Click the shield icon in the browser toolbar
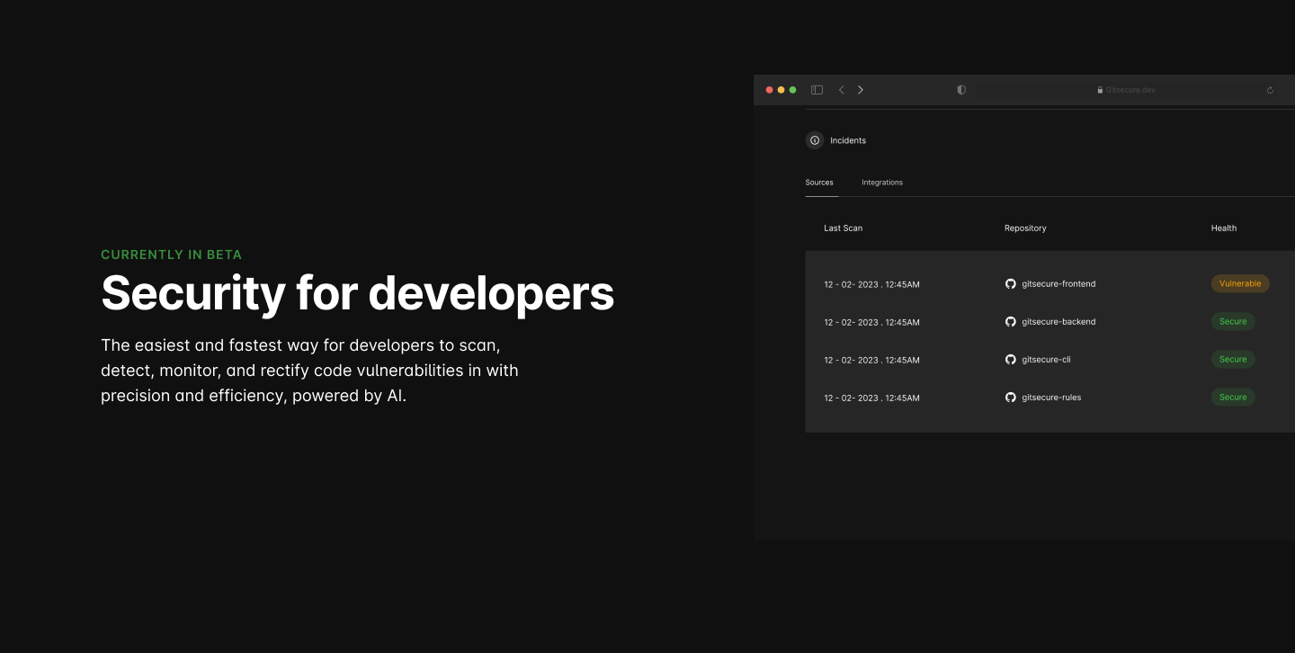Screen dimensions: 1295x653 pyautogui.click(x=960, y=90)
